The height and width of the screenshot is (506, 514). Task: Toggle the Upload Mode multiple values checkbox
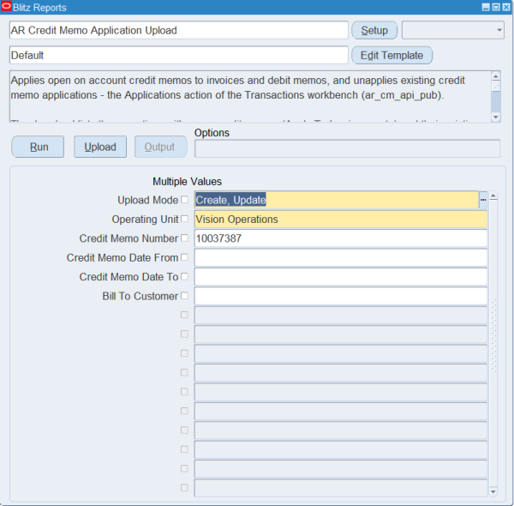pyautogui.click(x=184, y=200)
